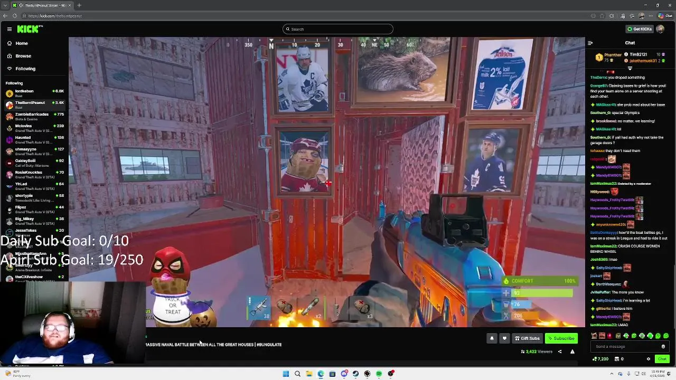Click the green Chat send button
The height and width of the screenshot is (380, 676).
coord(662,359)
